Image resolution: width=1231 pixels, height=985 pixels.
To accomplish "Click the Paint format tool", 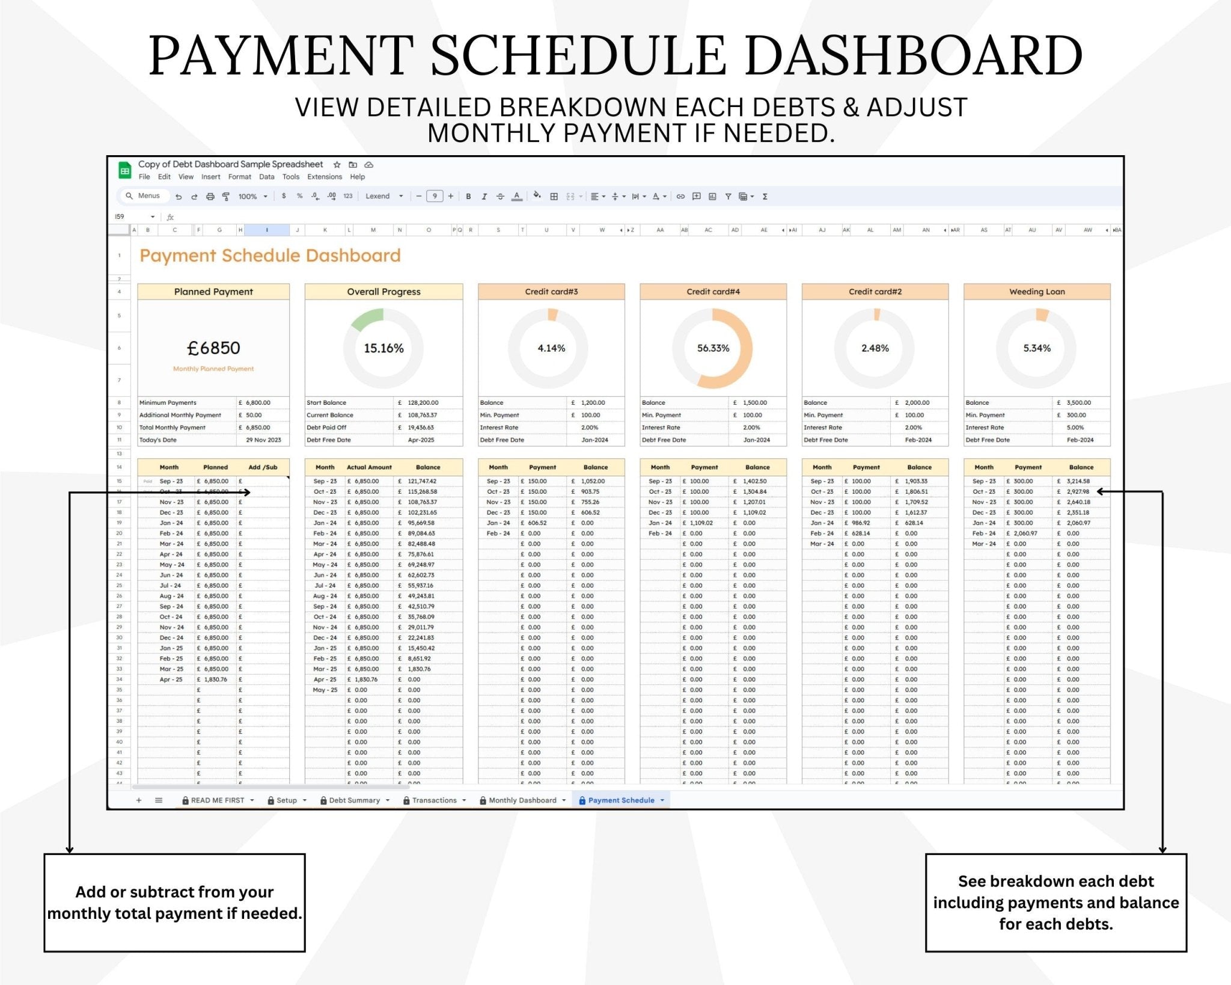I will click(x=225, y=197).
